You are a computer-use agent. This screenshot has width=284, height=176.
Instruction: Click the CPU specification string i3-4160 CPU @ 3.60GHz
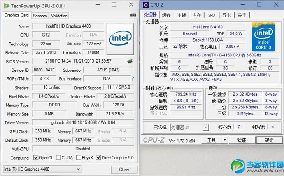point(224,55)
